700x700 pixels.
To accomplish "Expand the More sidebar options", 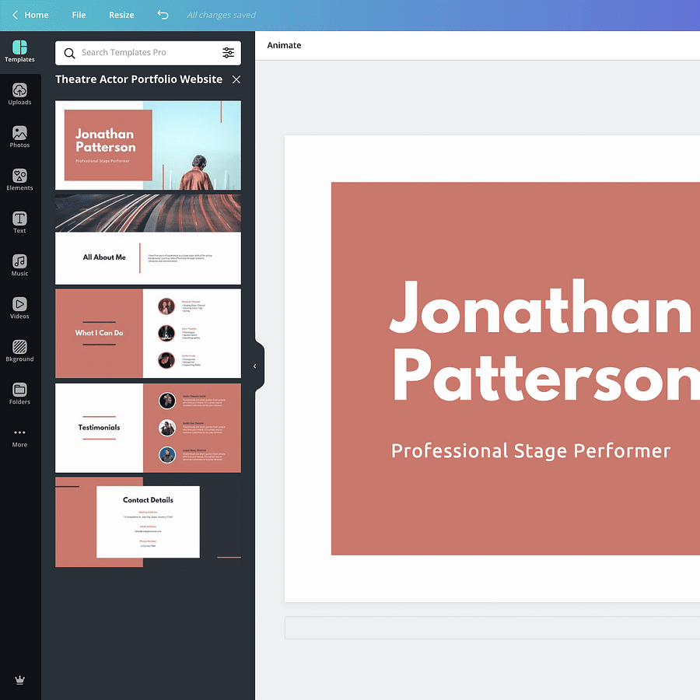I will 19,437.
